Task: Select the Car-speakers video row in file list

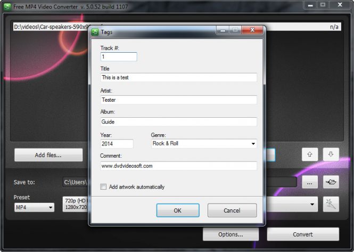Action: tap(177, 27)
